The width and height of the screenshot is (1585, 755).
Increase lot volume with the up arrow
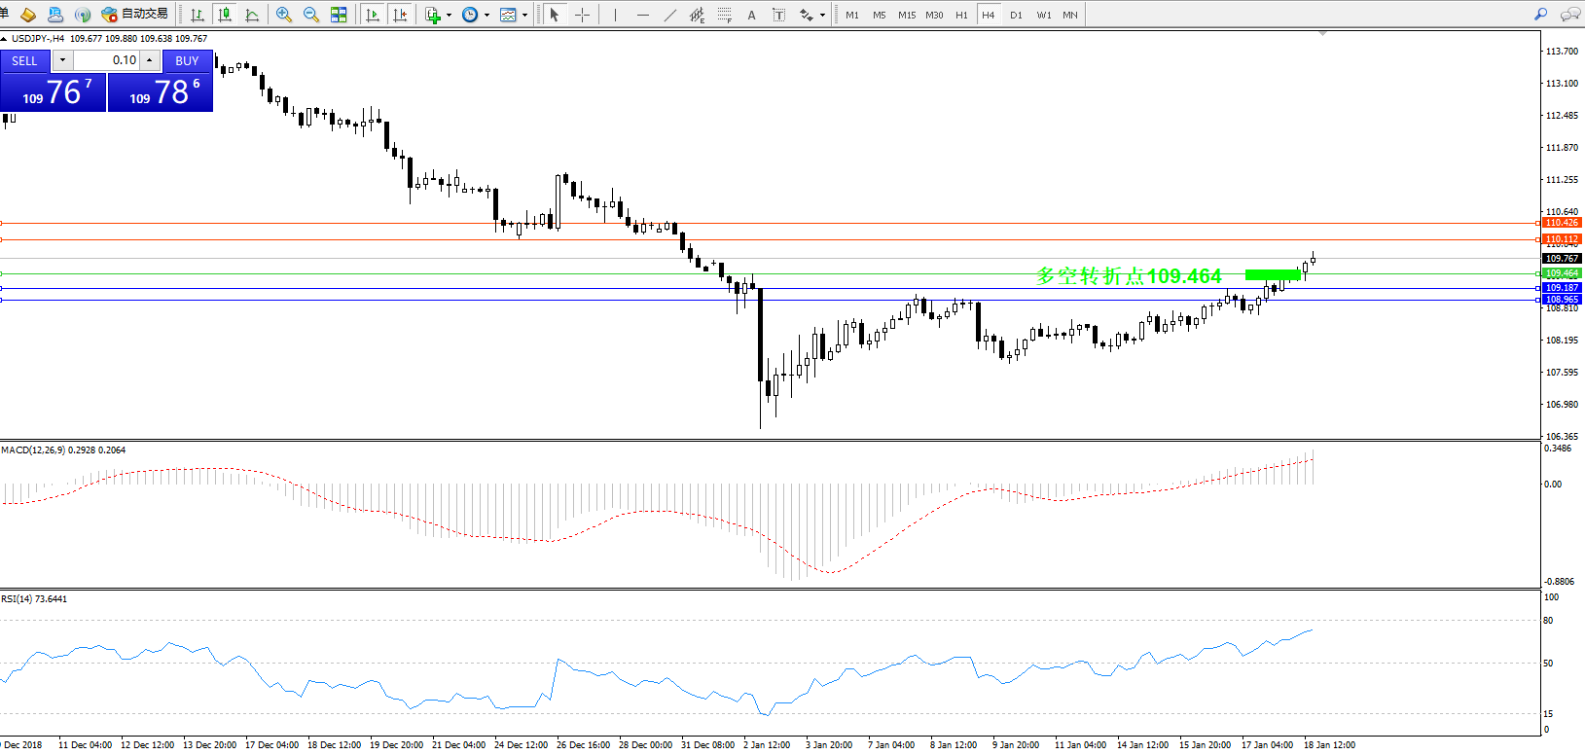pos(149,60)
